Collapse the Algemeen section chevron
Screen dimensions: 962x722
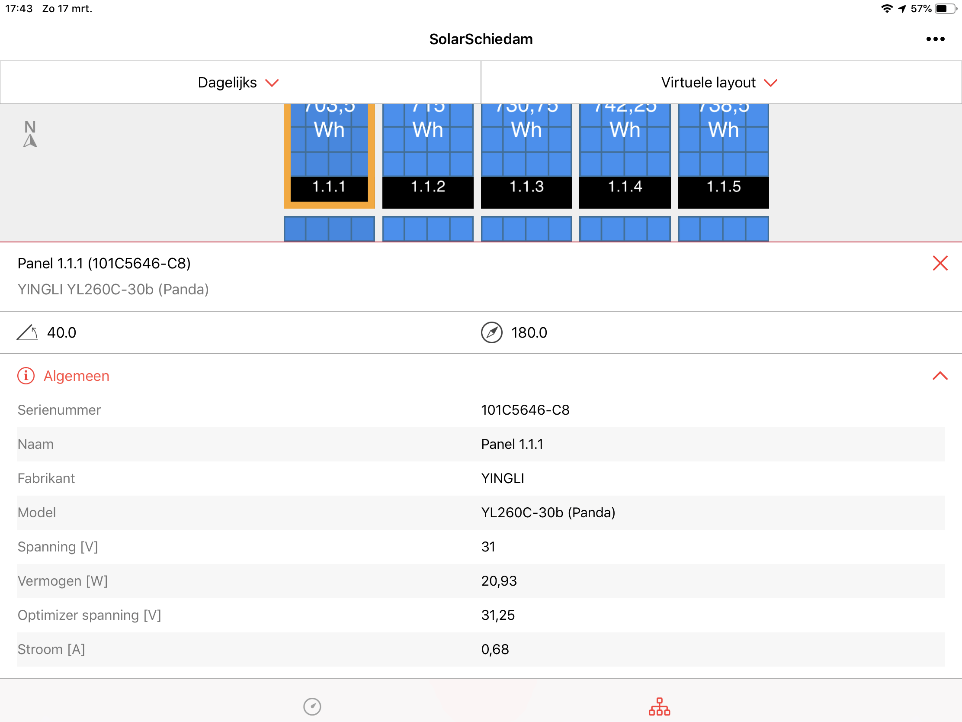[940, 376]
